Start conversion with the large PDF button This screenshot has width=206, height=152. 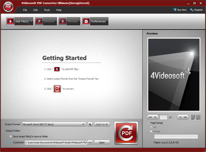pyautogui.click(x=126, y=133)
